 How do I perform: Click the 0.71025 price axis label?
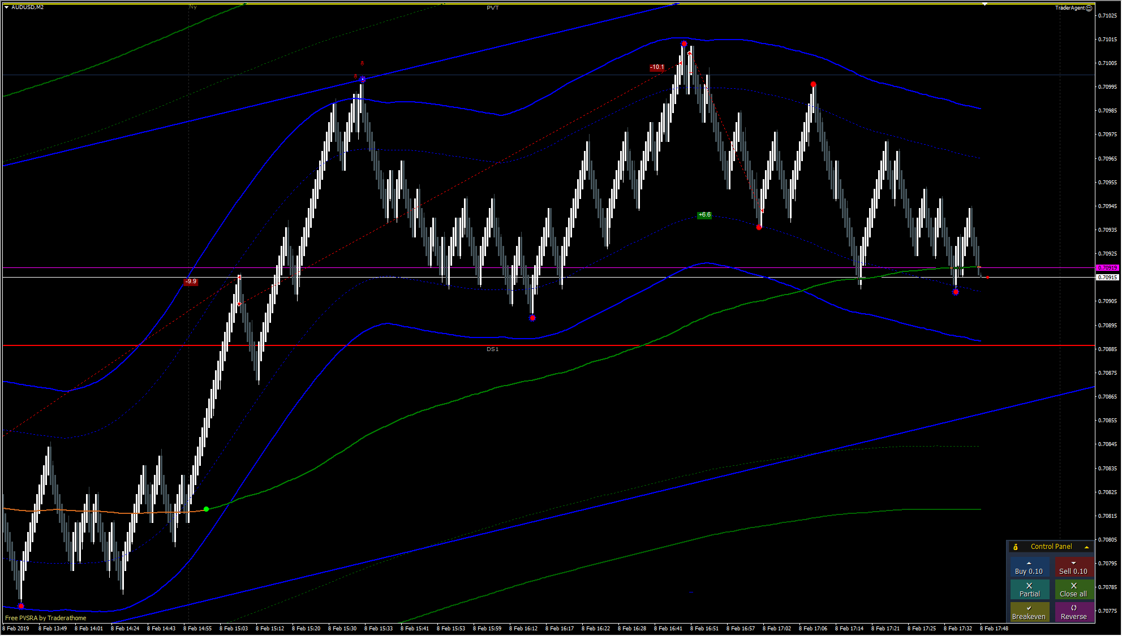point(1107,15)
